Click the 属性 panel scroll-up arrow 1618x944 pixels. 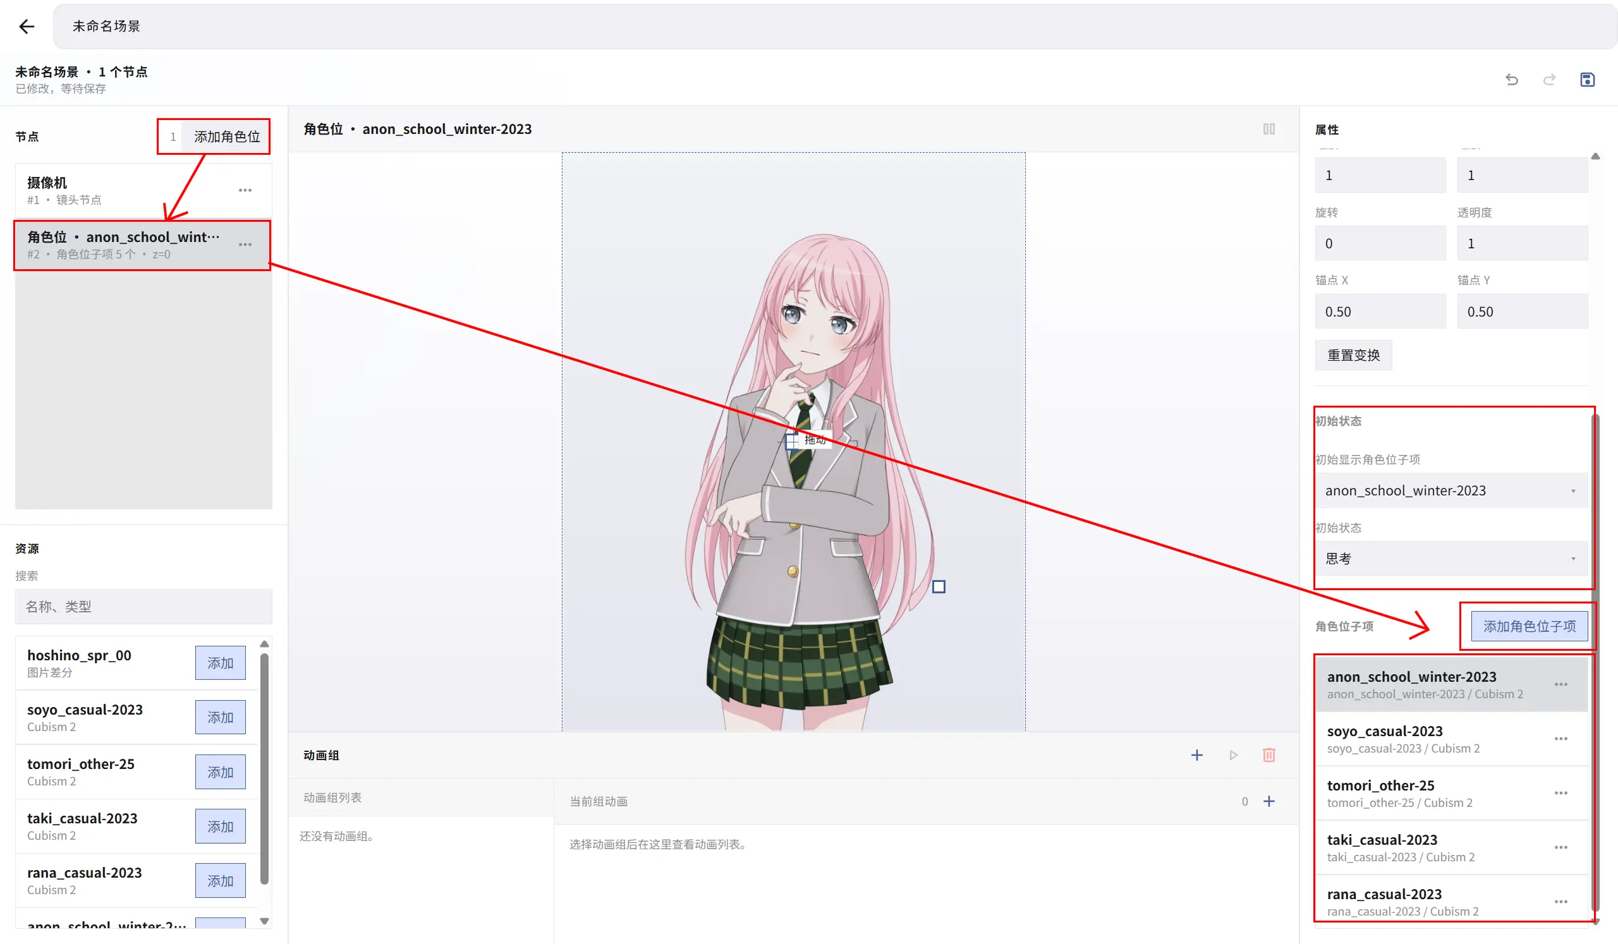[1595, 157]
